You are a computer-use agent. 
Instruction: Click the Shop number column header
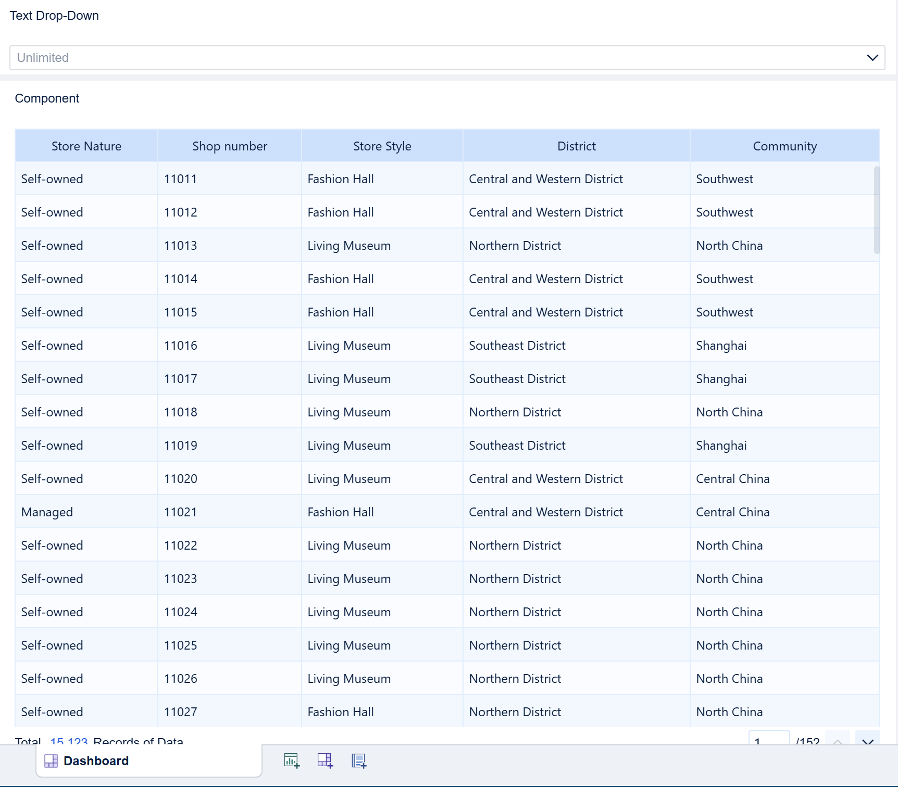(x=229, y=146)
